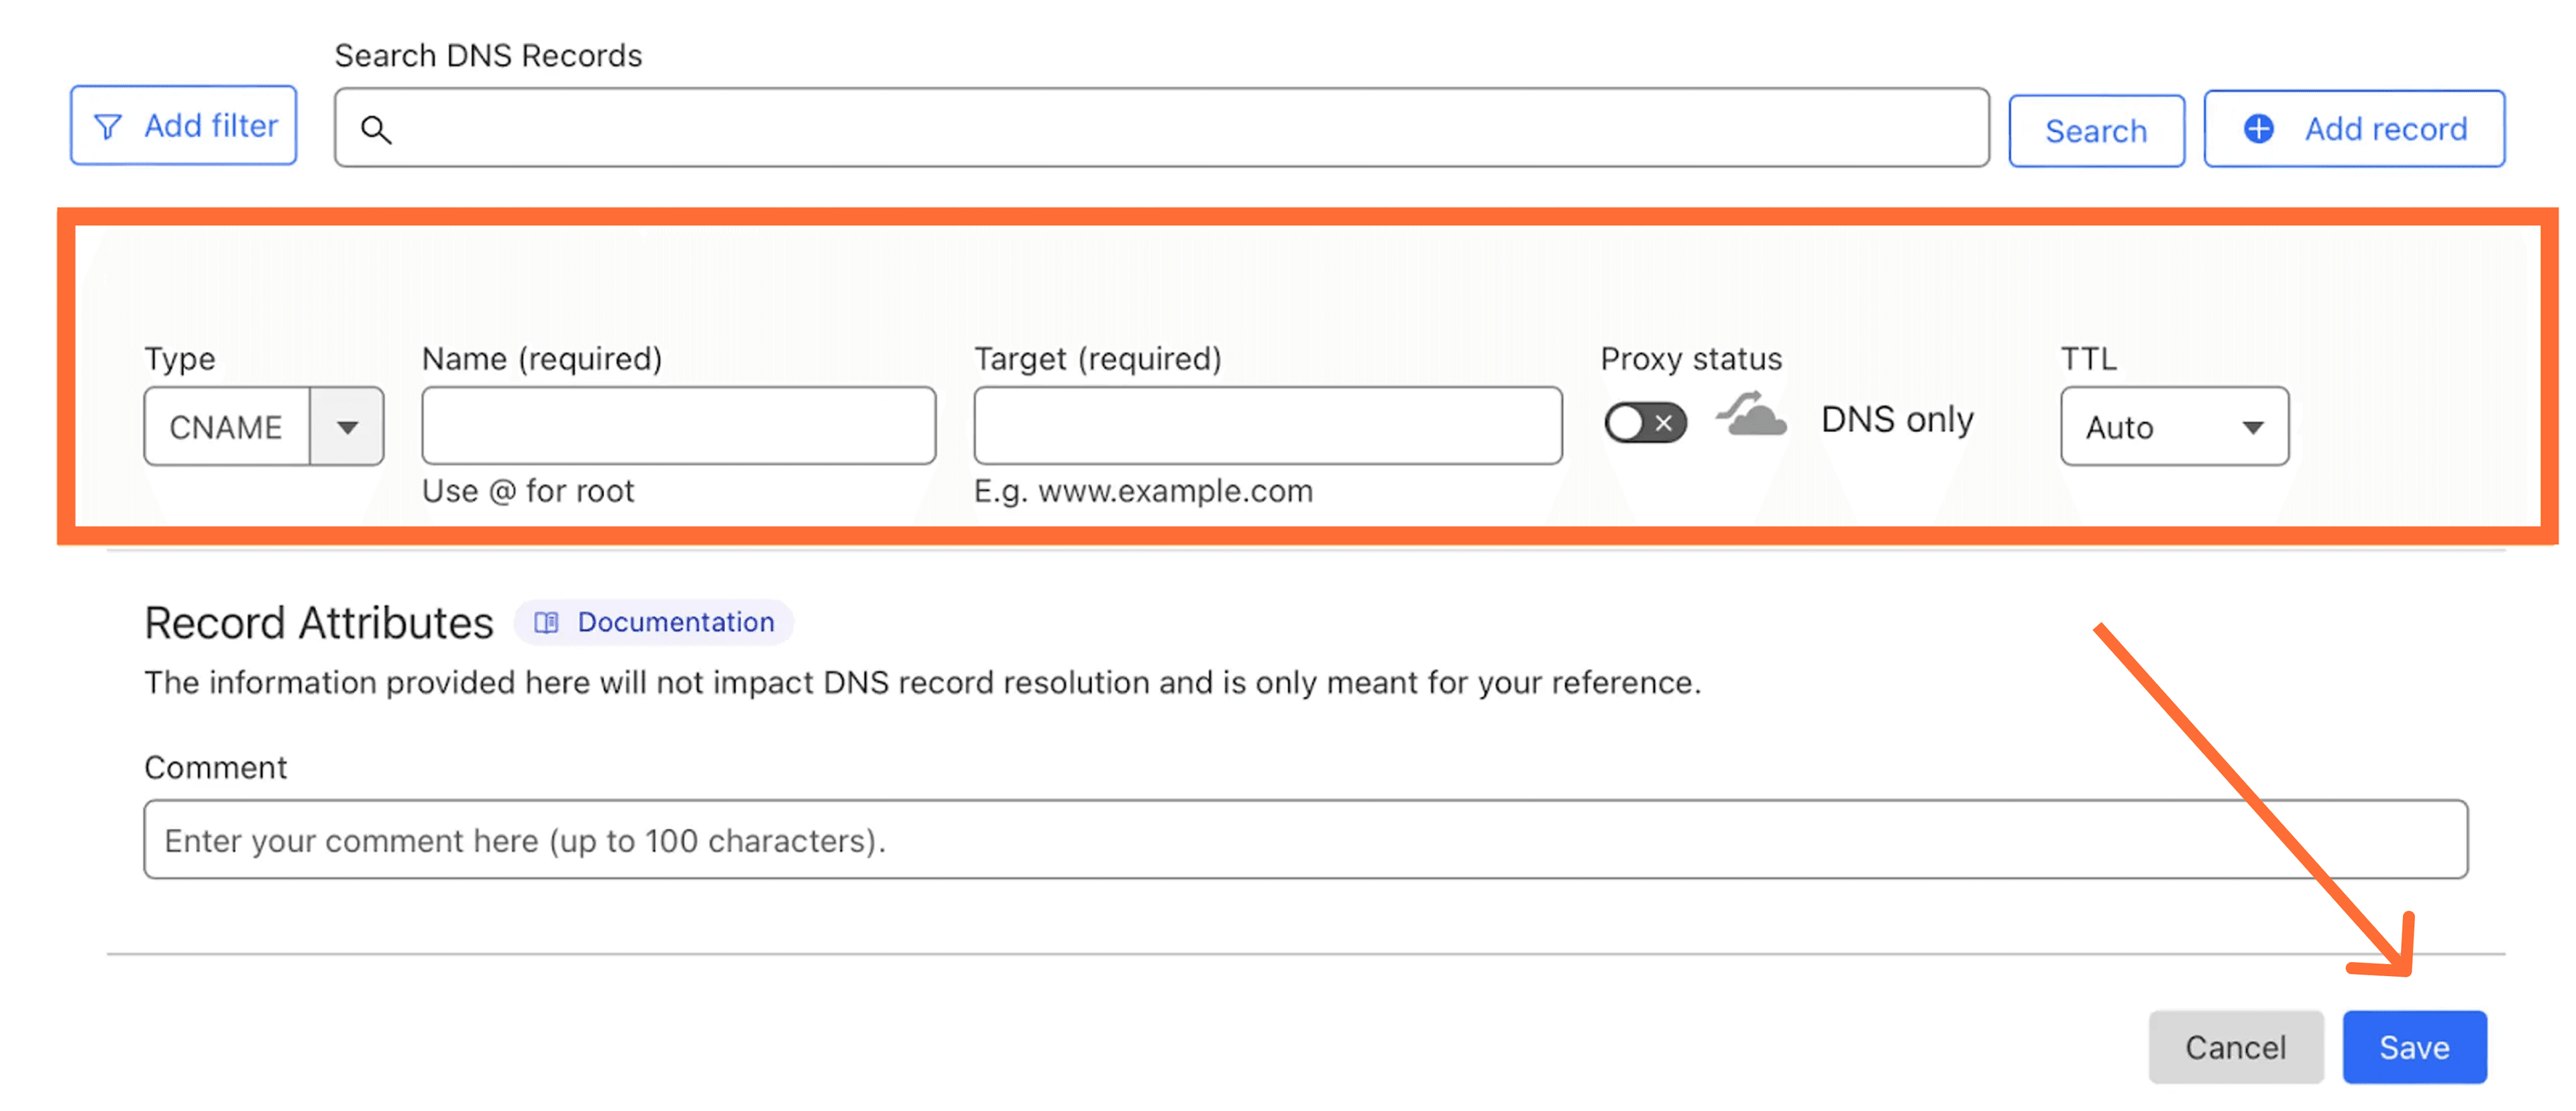Save the DNS record

(2413, 1047)
